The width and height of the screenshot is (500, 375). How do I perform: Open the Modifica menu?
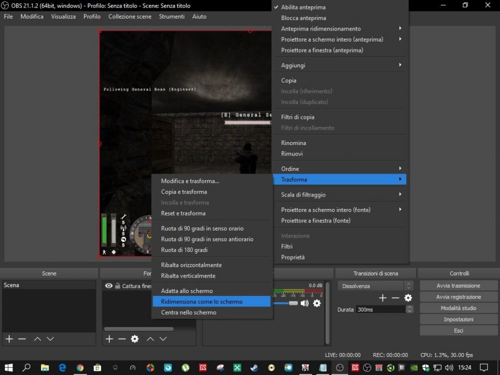click(32, 16)
